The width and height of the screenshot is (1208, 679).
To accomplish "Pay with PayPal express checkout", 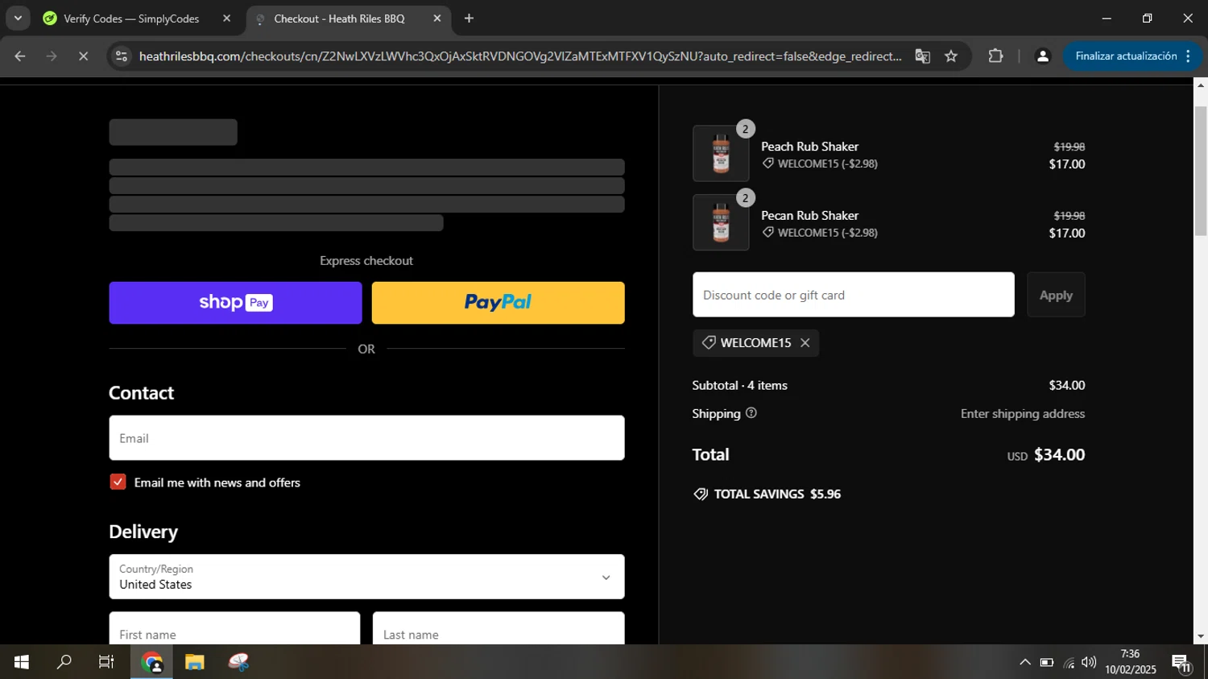I will pos(498,303).
